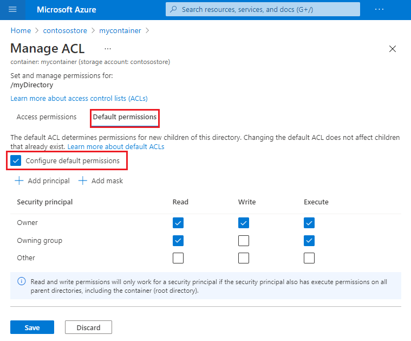Click the Save button
This screenshot has height=341, width=411.
pos(32,327)
